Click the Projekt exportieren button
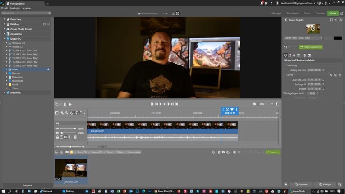Viewport: 345px width, 194px height. [x=311, y=47]
